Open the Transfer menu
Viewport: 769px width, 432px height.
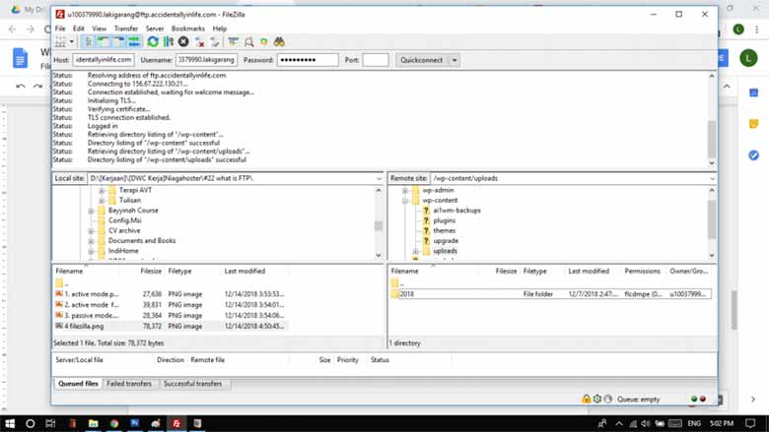tap(126, 29)
